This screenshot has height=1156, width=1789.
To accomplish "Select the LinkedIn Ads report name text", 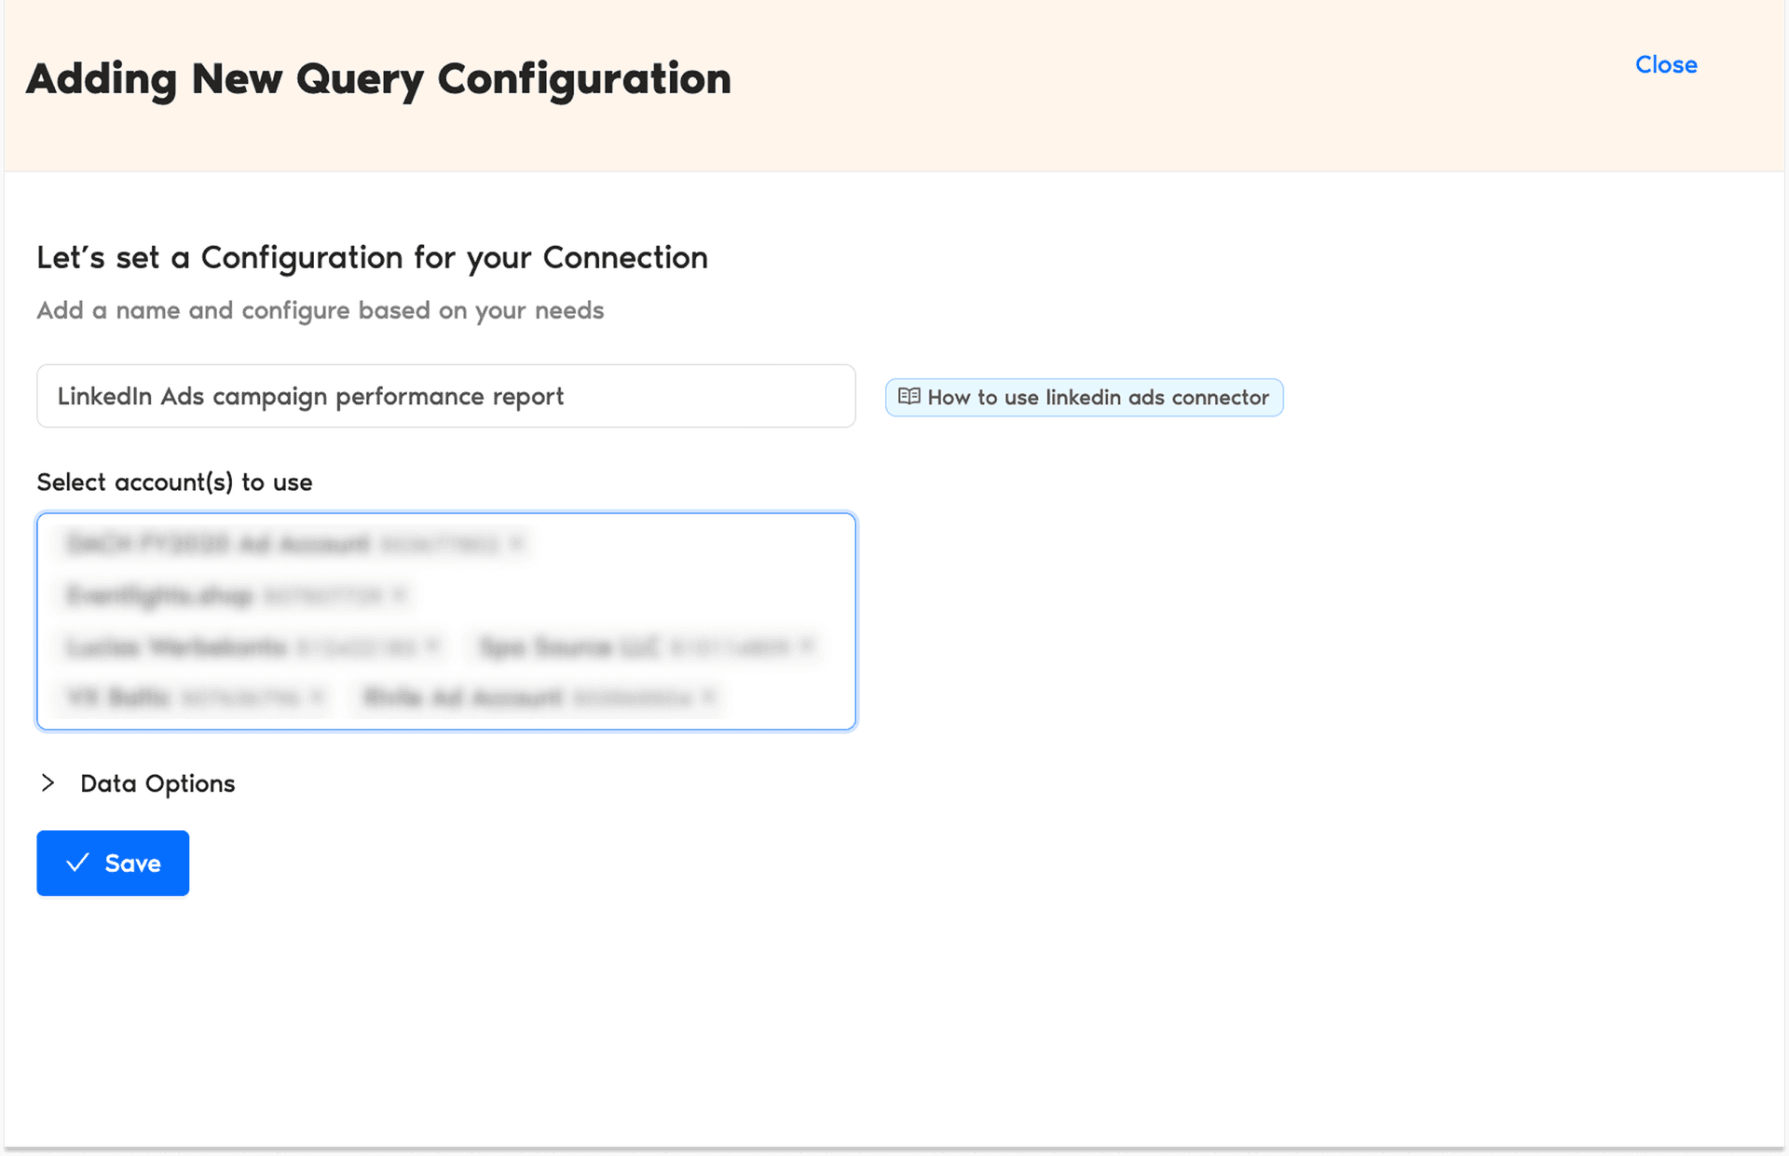I will pos(309,396).
